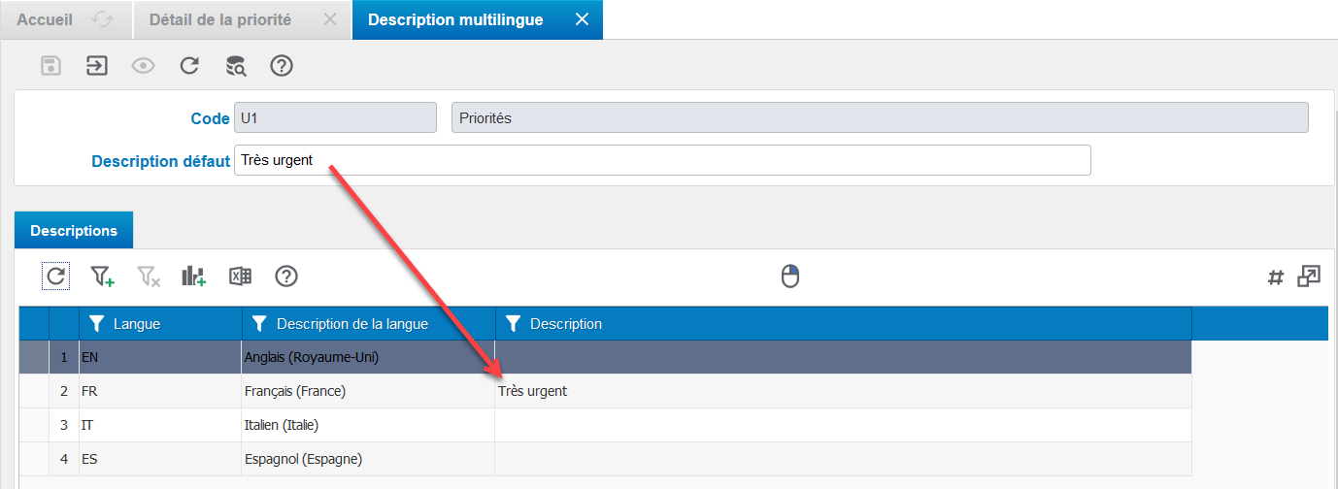Toggle the eye view icon in top toolbar

click(x=144, y=66)
